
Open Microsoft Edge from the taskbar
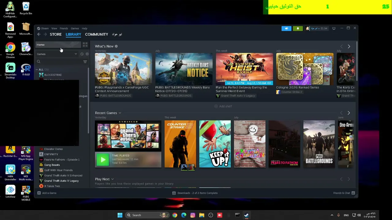[x=184, y=215]
